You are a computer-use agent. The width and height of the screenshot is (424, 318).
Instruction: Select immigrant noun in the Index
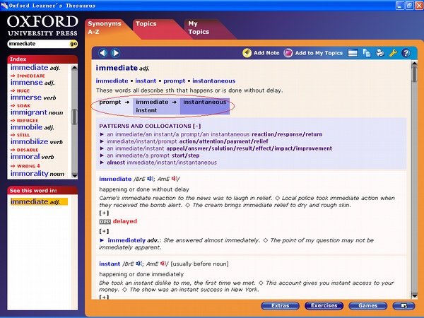37,112
